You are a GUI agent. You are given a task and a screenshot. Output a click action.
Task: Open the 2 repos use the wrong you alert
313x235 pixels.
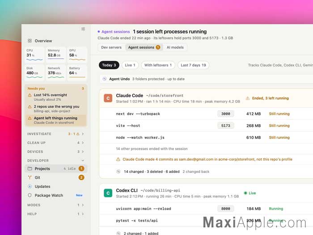coord(56,109)
